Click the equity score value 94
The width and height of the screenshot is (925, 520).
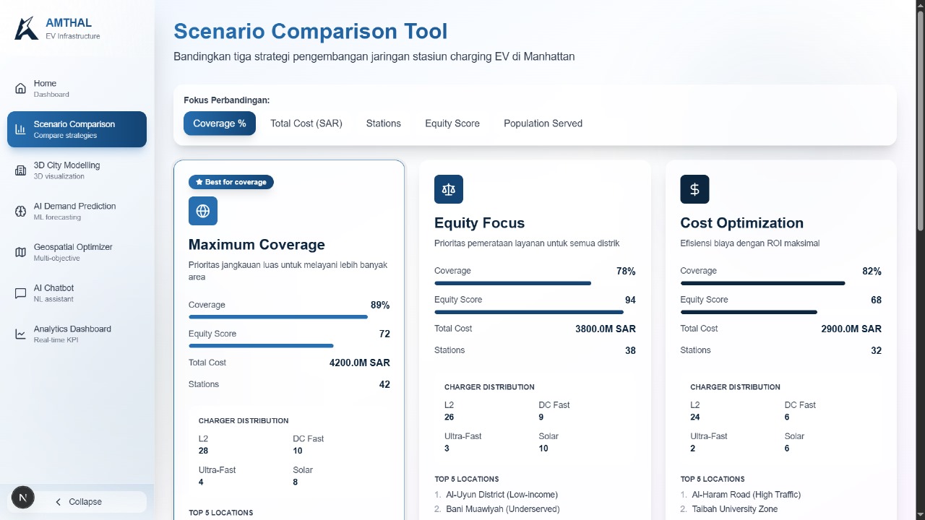(630, 300)
